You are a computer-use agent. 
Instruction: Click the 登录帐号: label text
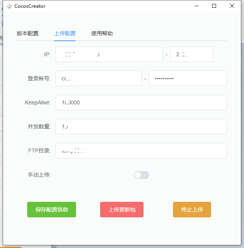pos(39,78)
